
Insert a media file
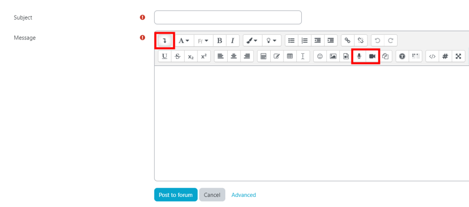[x=346, y=56]
